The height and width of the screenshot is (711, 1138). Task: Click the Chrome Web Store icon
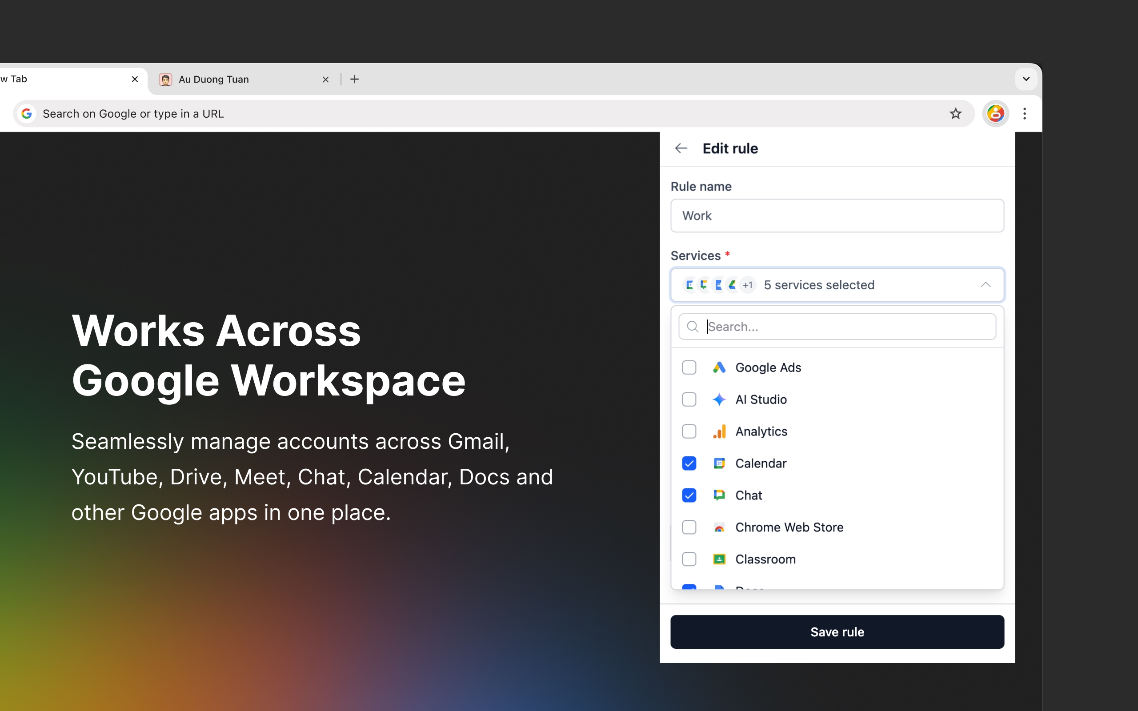click(x=719, y=527)
